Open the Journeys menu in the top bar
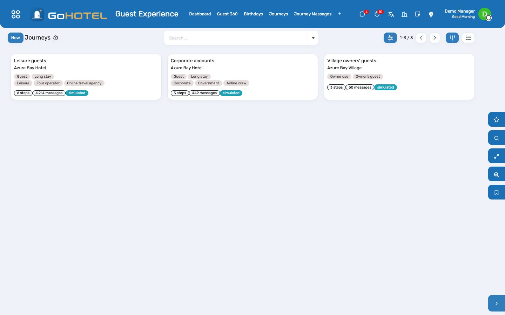Image resolution: width=505 pixels, height=315 pixels. point(278,14)
